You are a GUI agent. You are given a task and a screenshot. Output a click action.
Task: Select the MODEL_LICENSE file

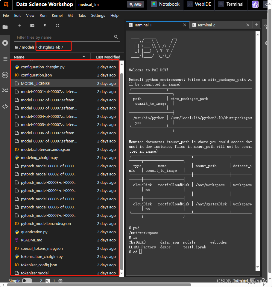(65, 83)
